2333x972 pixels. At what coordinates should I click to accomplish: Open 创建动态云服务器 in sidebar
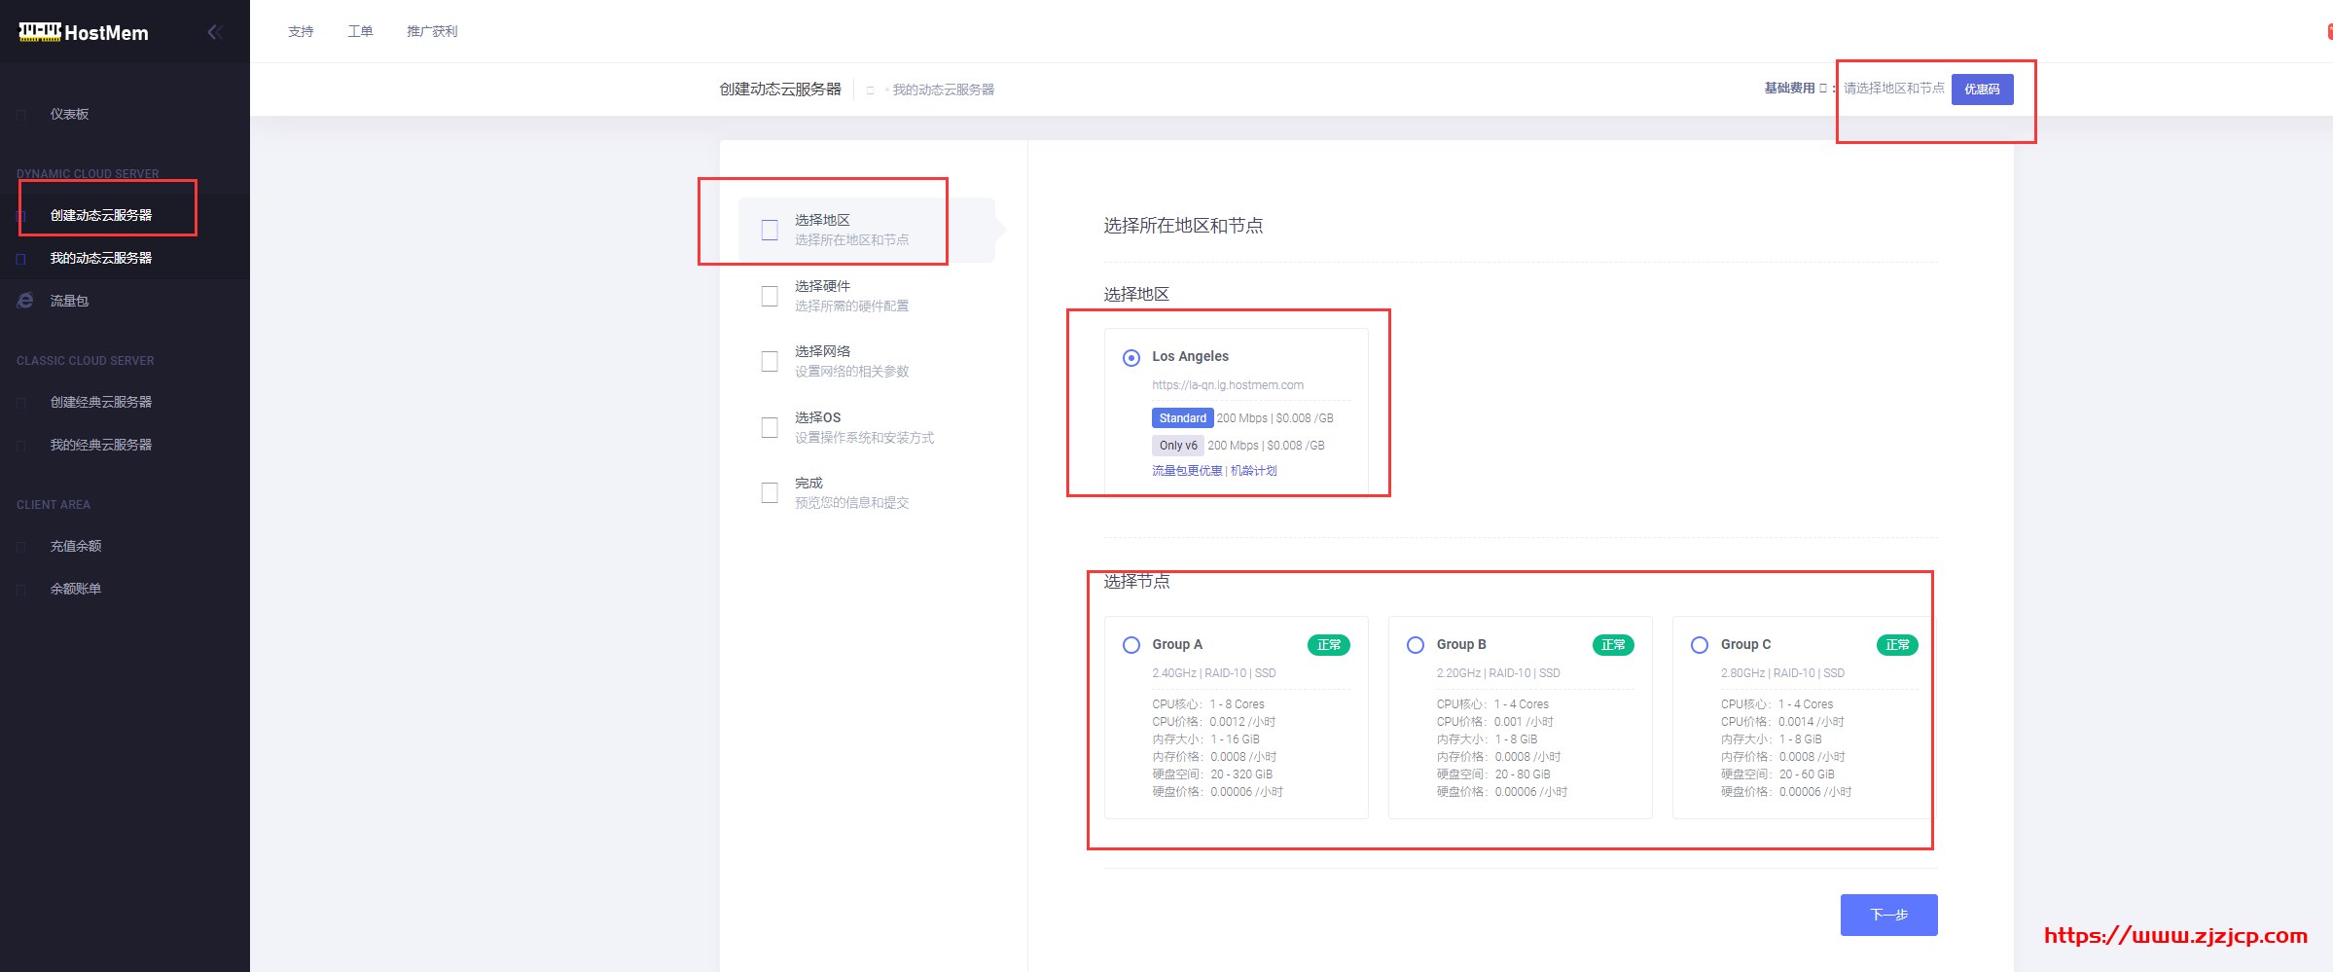coord(101,215)
